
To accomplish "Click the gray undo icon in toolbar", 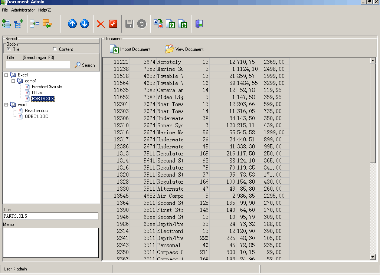I will (x=141, y=24).
